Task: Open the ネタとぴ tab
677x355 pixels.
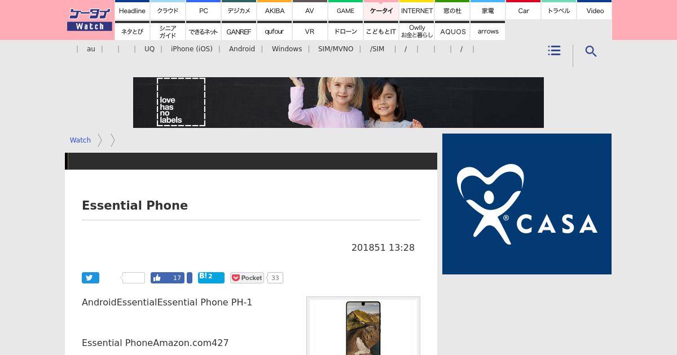Action: click(x=132, y=32)
